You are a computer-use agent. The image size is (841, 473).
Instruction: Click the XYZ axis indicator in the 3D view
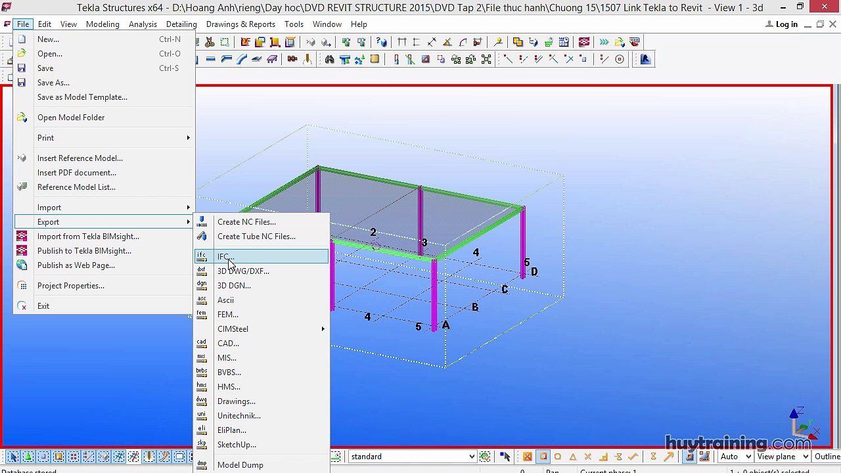[x=803, y=423]
